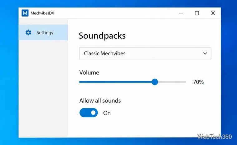Maximize the MechvibesDX window
This screenshot has height=145, width=237.
[x=197, y=13]
